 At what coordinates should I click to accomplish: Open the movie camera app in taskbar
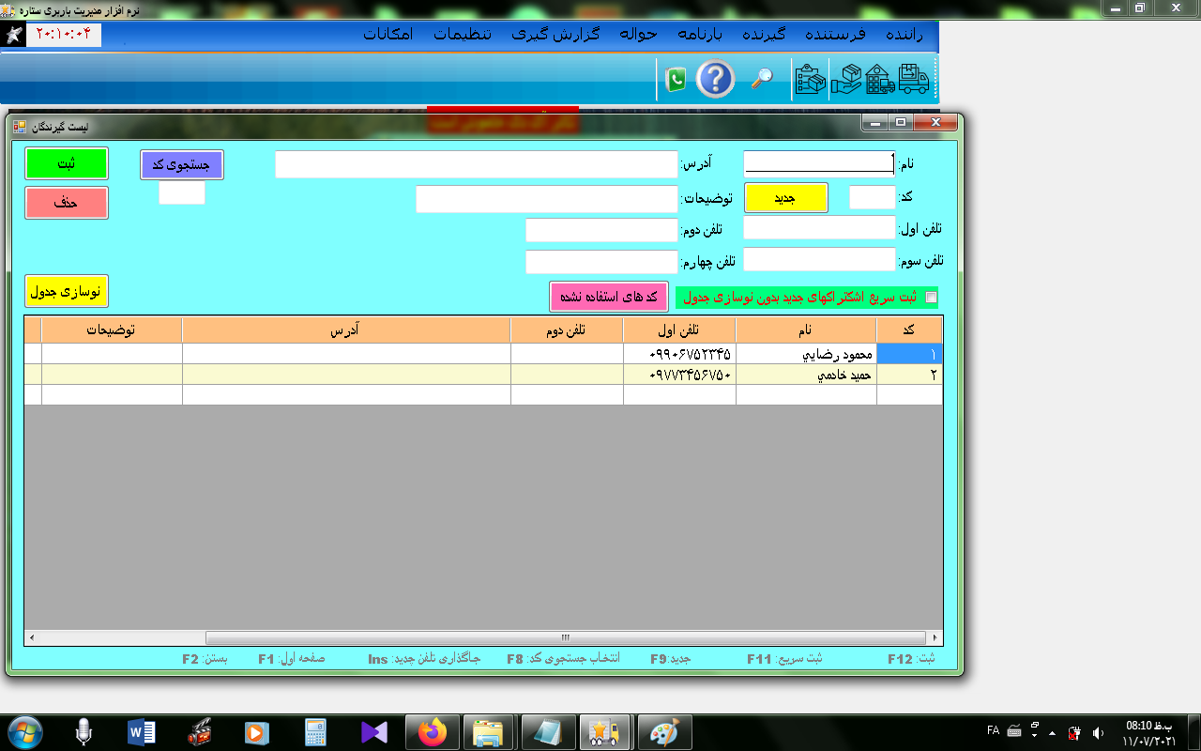[x=199, y=731]
